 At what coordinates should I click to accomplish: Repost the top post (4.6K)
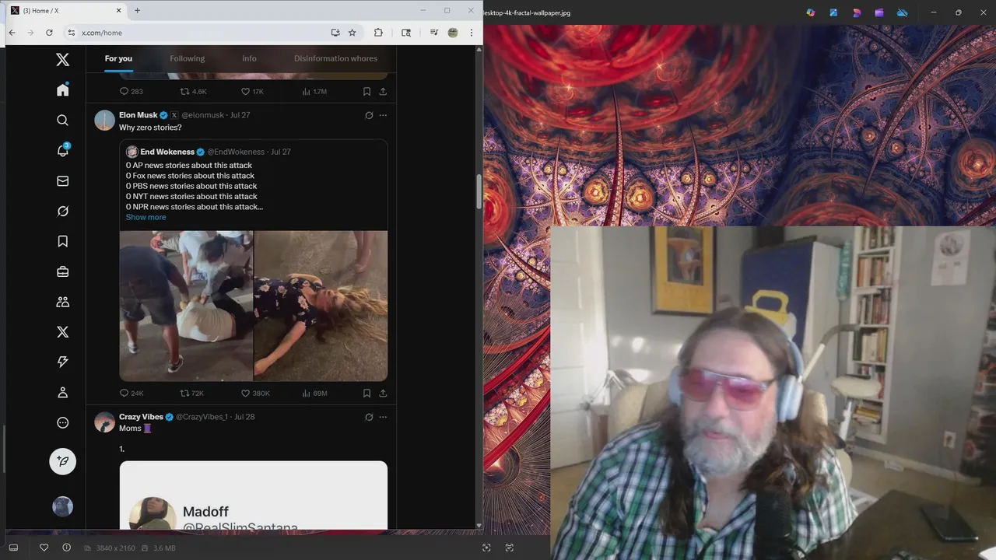pyautogui.click(x=193, y=91)
